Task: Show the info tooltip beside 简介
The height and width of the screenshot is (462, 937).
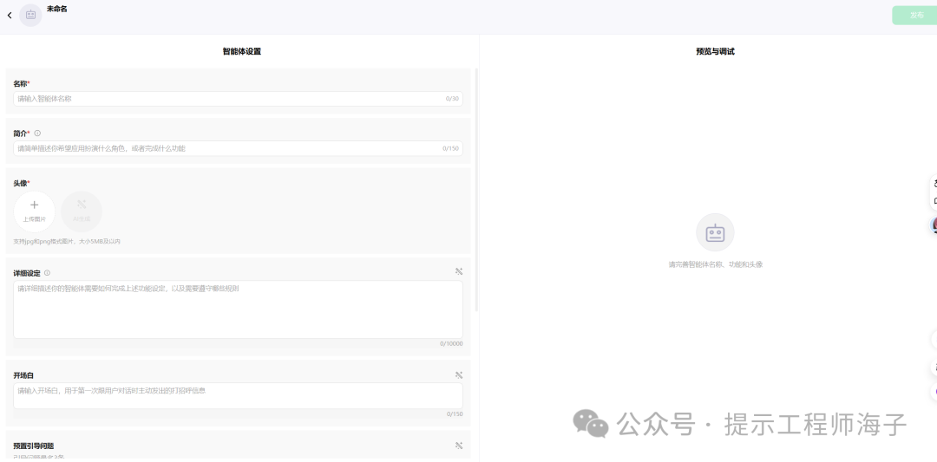Action: [37, 133]
